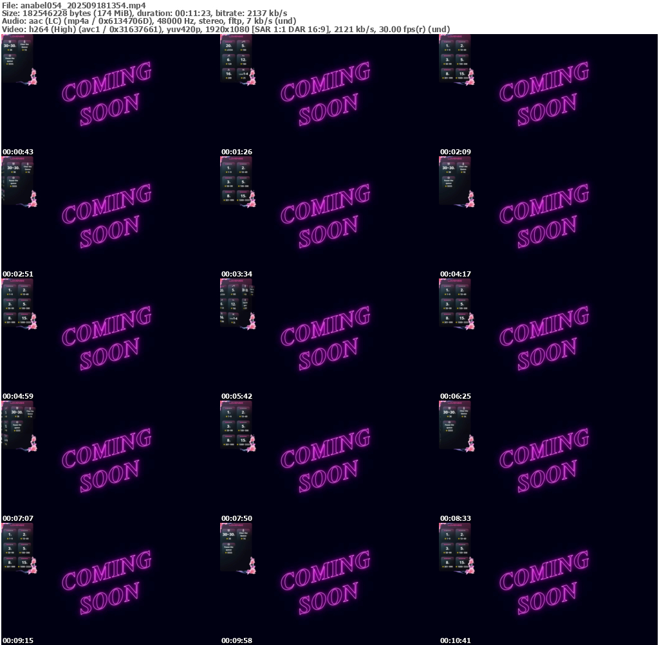This screenshot has height=645, width=659.
Task: Open the frame thumbnail stamped 00:01:26
Action: (329, 95)
